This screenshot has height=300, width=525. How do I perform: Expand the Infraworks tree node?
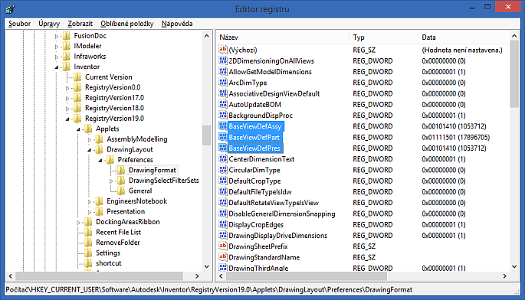coord(57,57)
